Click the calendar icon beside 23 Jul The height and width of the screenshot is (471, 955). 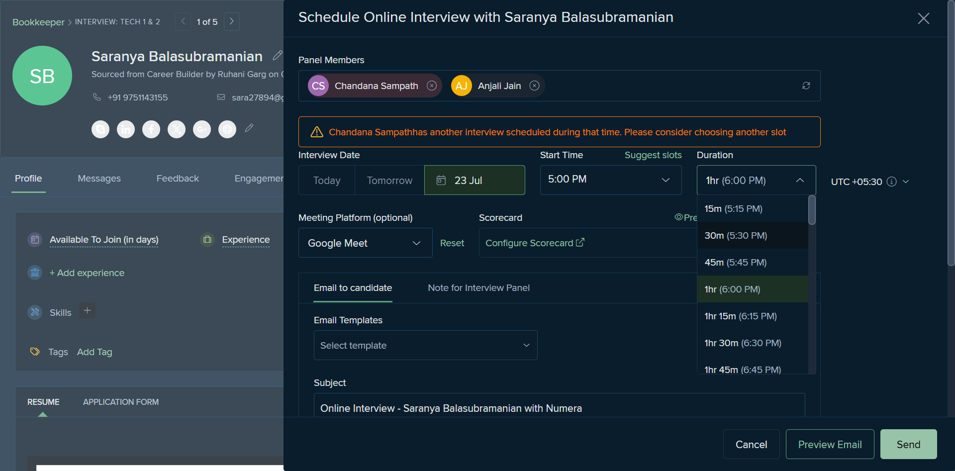pos(441,180)
